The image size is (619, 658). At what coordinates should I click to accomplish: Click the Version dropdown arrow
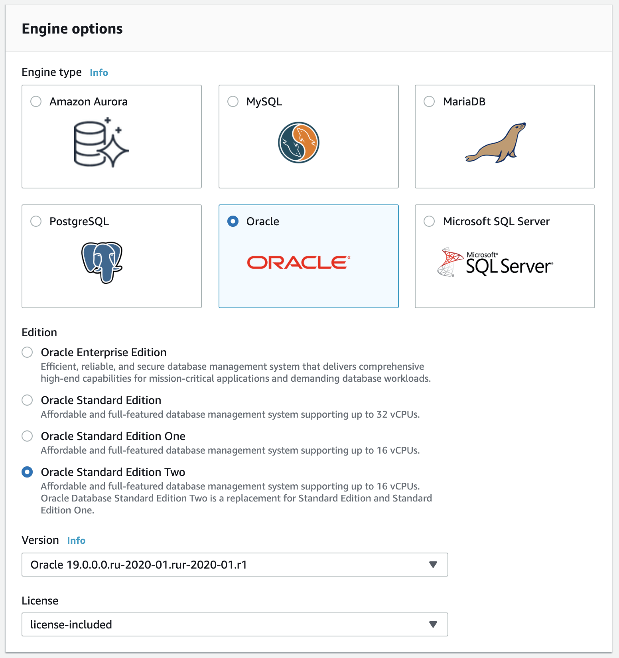[434, 565]
